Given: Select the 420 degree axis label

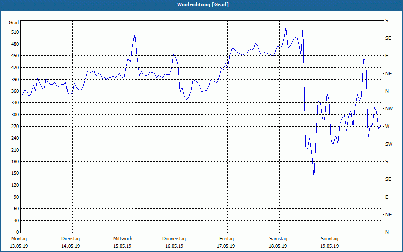Looking at the screenshot, I should (15, 68).
